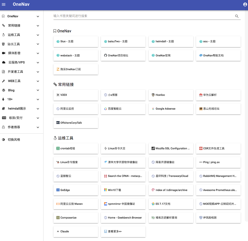Click the cloud icon beside 云服务/VPS
Viewport: 248px width, 241px height.
(x=4, y=62)
